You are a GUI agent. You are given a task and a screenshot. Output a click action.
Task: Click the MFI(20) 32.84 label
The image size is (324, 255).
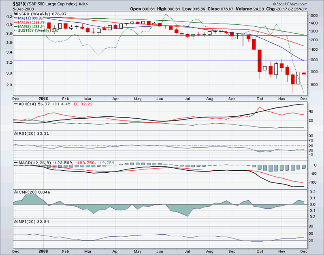click(x=34, y=222)
